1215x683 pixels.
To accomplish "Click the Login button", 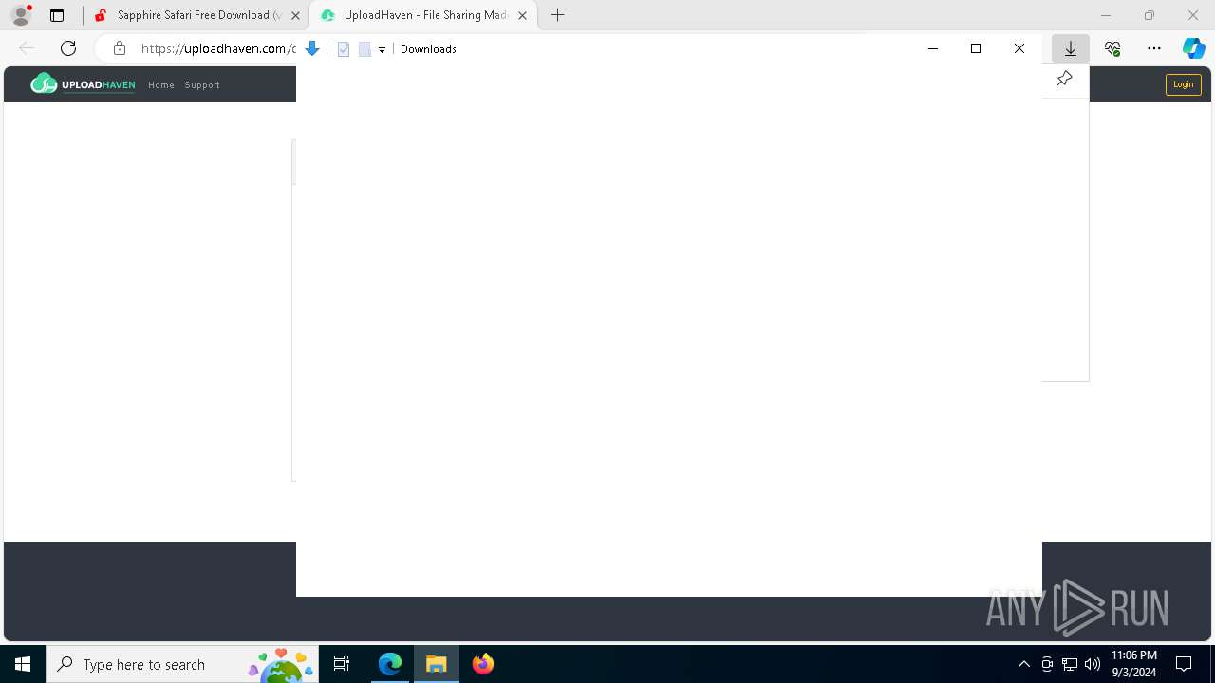I will pyautogui.click(x=1183, y=84).
